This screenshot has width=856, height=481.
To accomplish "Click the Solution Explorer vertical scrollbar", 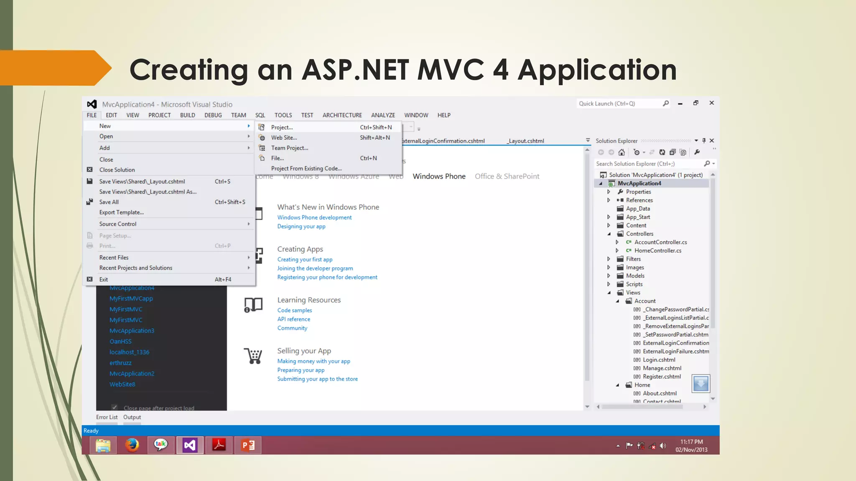I will click(713, 253).
